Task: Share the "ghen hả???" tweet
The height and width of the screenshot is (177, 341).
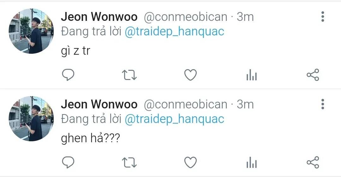Action: (313, 162)
